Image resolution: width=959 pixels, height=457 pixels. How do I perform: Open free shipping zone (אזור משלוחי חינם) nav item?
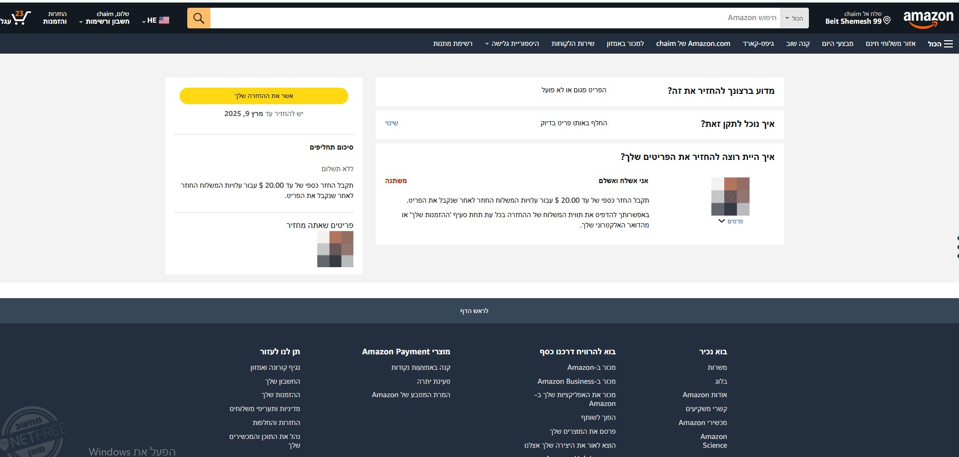(x=890, y=44)
